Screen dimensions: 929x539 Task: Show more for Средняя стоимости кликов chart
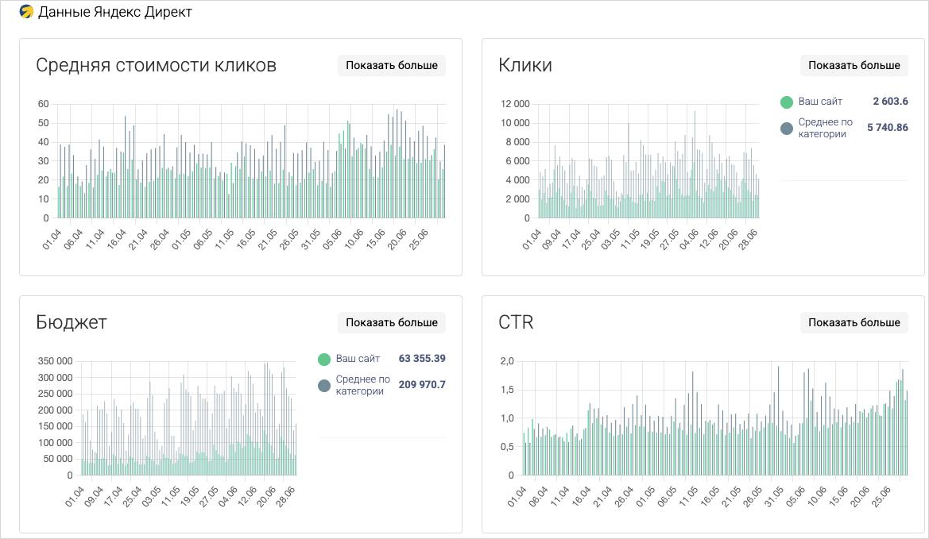pos(392,65)
